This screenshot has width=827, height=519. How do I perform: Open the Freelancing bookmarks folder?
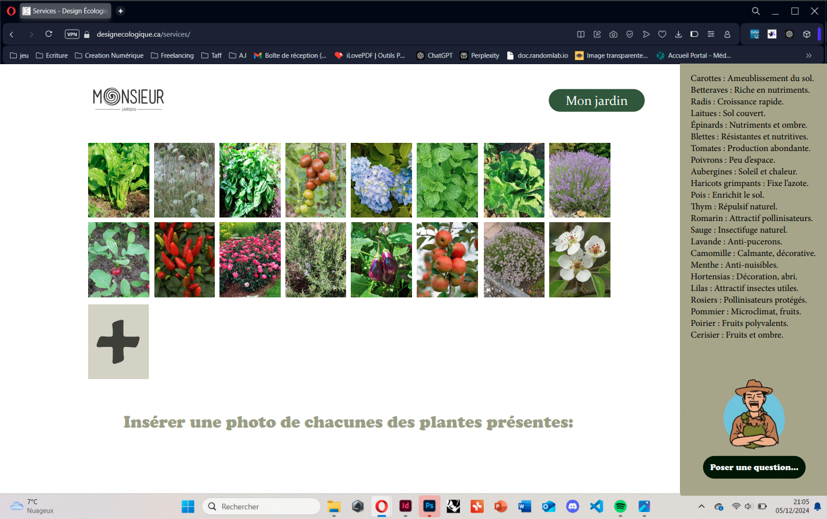pos(172,55)
